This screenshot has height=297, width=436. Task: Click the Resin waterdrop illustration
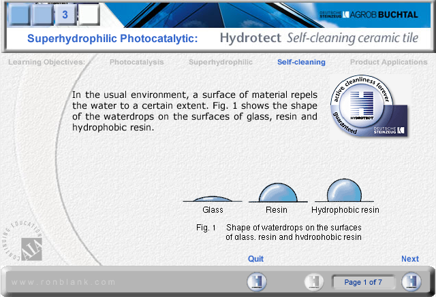pyautogui.click(x=278, y=192)
